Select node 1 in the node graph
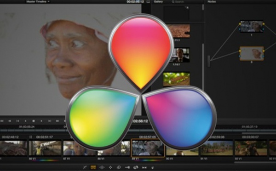Image resolution: width=276 pixels, height=171 pixels. (x=252, y=27)
